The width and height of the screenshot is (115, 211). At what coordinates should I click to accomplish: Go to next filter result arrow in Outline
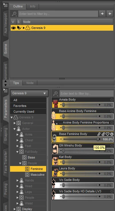coord(110,14)
